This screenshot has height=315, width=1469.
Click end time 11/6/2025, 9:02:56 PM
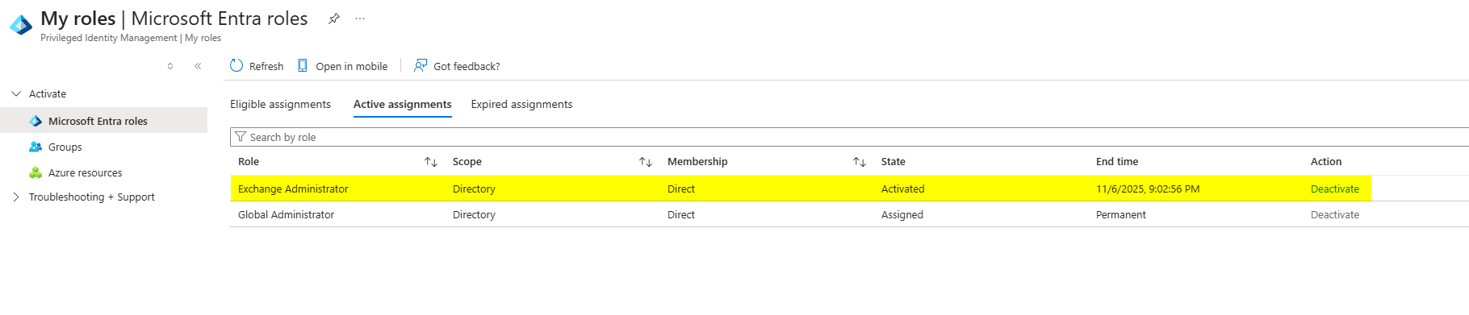tap(1148, 189)
